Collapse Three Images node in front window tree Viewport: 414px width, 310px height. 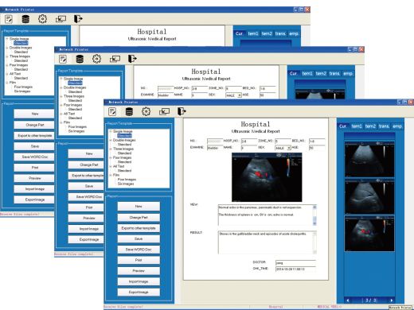(x=111, y=149)
